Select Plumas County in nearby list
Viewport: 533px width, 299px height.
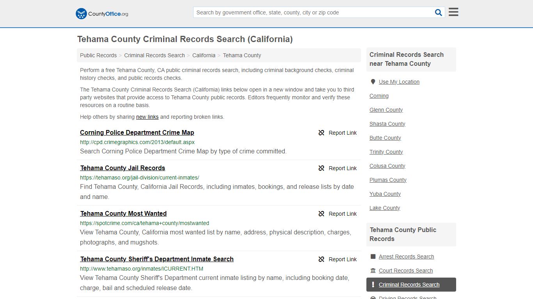(388, 180)
